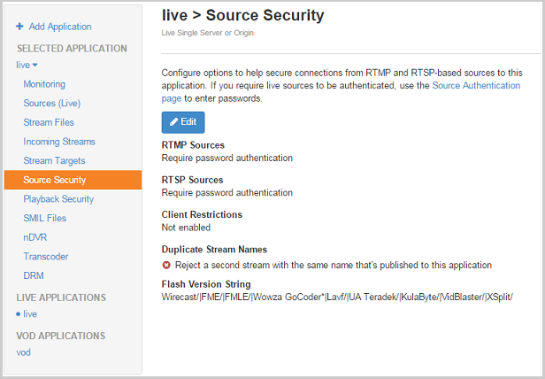The height and width of the screenshot is (379, 545).
Task: Click the plus icon beside Add Application
Action: coord(20,27)
